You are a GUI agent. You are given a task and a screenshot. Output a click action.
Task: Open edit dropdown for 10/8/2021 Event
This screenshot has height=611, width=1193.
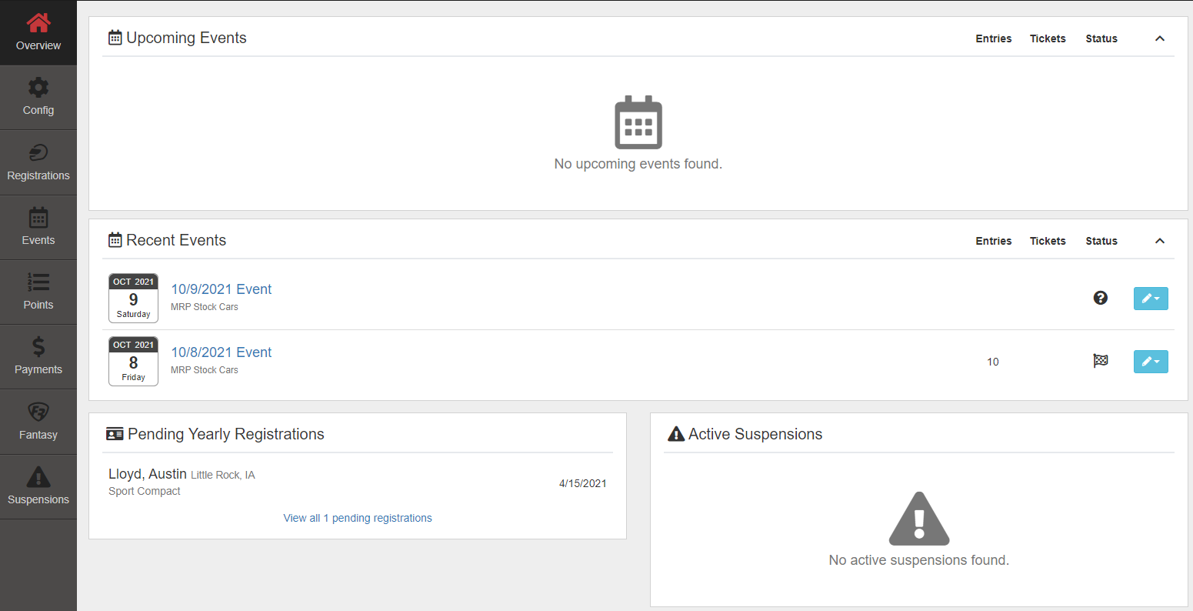pos(1150,362)
